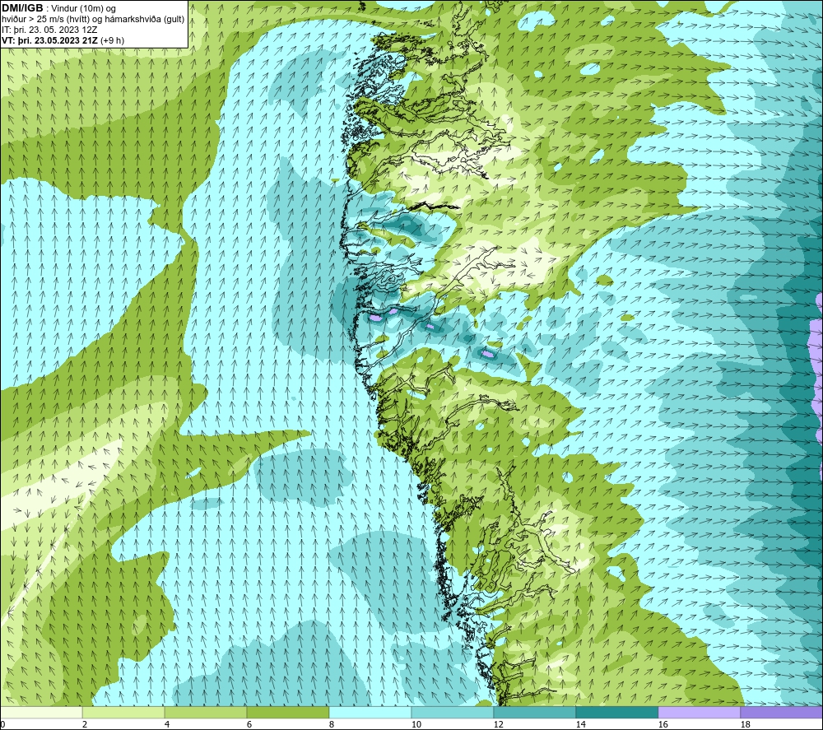823x730 pixels.
Task: Click the 14–16 m/s dark teal legend swatch
Action: pyautogui.click(x=616, y=713)
